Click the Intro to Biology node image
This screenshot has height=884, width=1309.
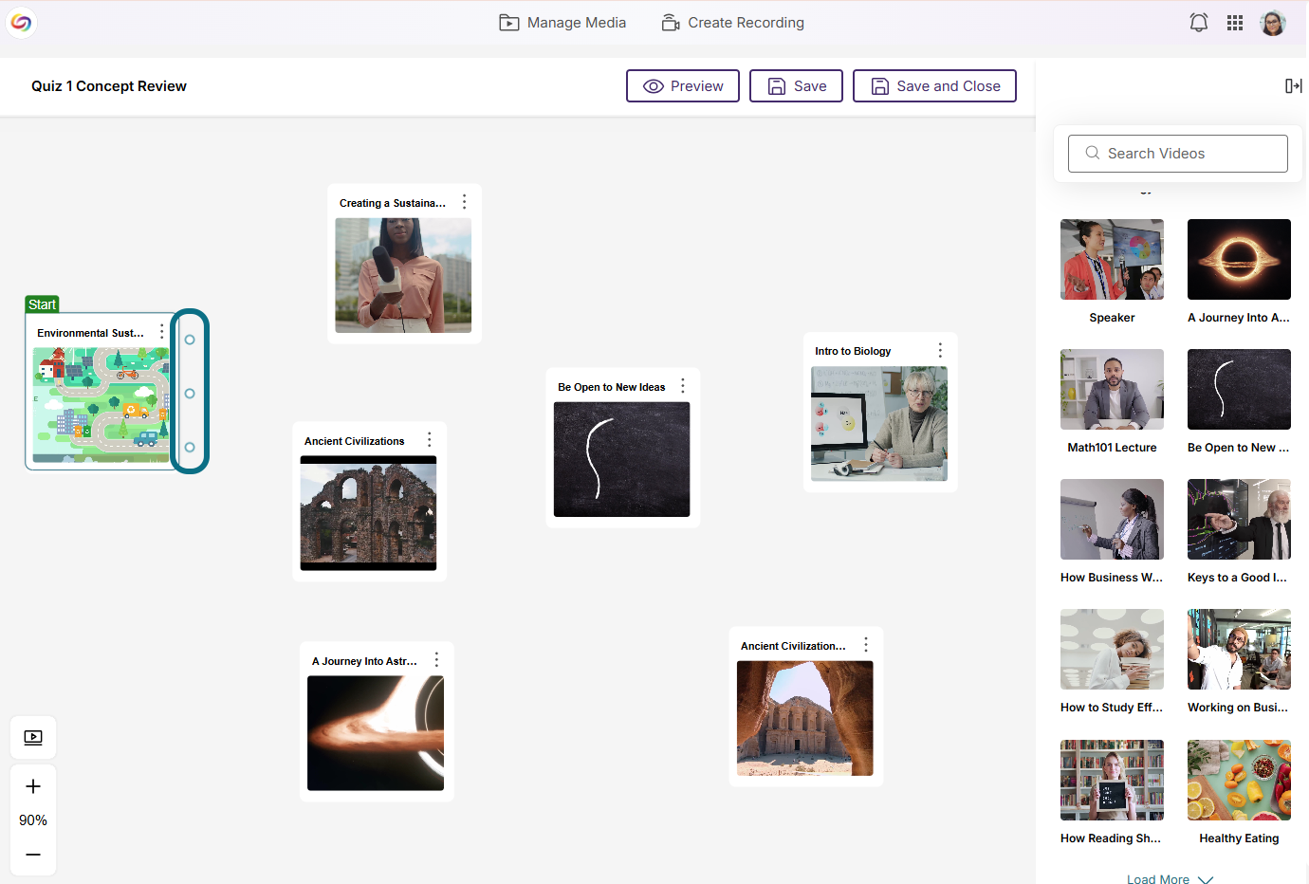point(879,423)
